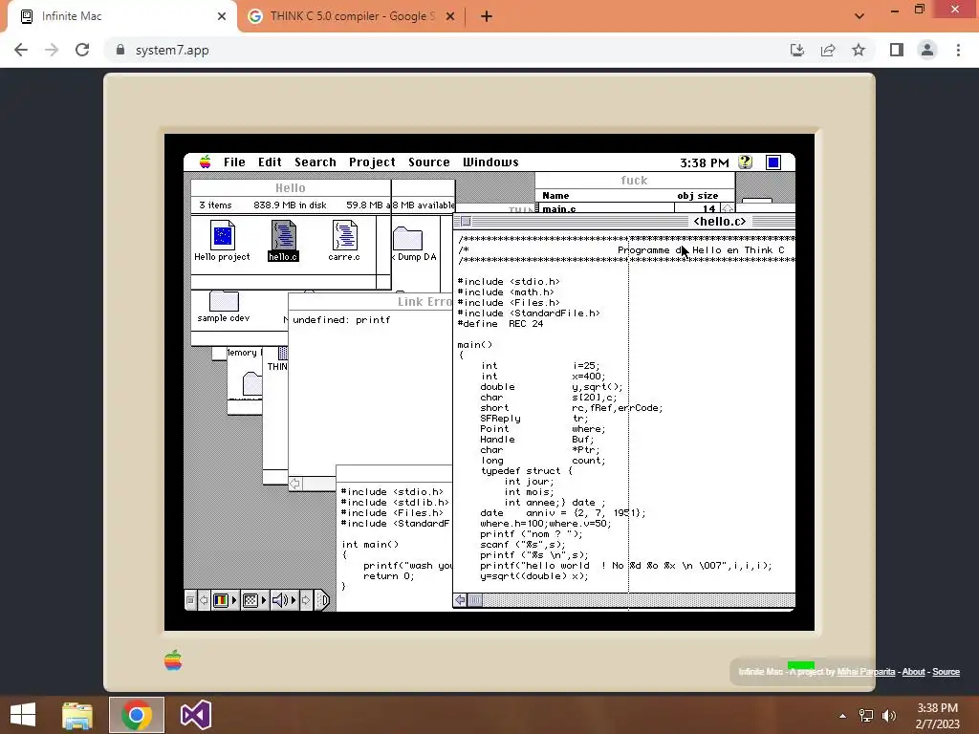Click the horizontal scroll thumb in hello.c window
This screenshot has width=979, height=734.
click(x=475, y=600)
